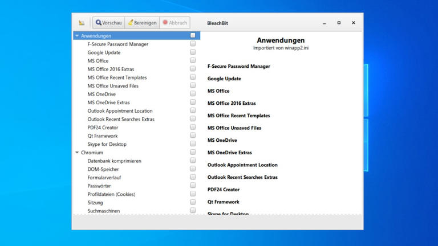The width and height of the screenshot is (438, 246).
Task: Enable Google Update checkbox
Action: click(193, 52)
